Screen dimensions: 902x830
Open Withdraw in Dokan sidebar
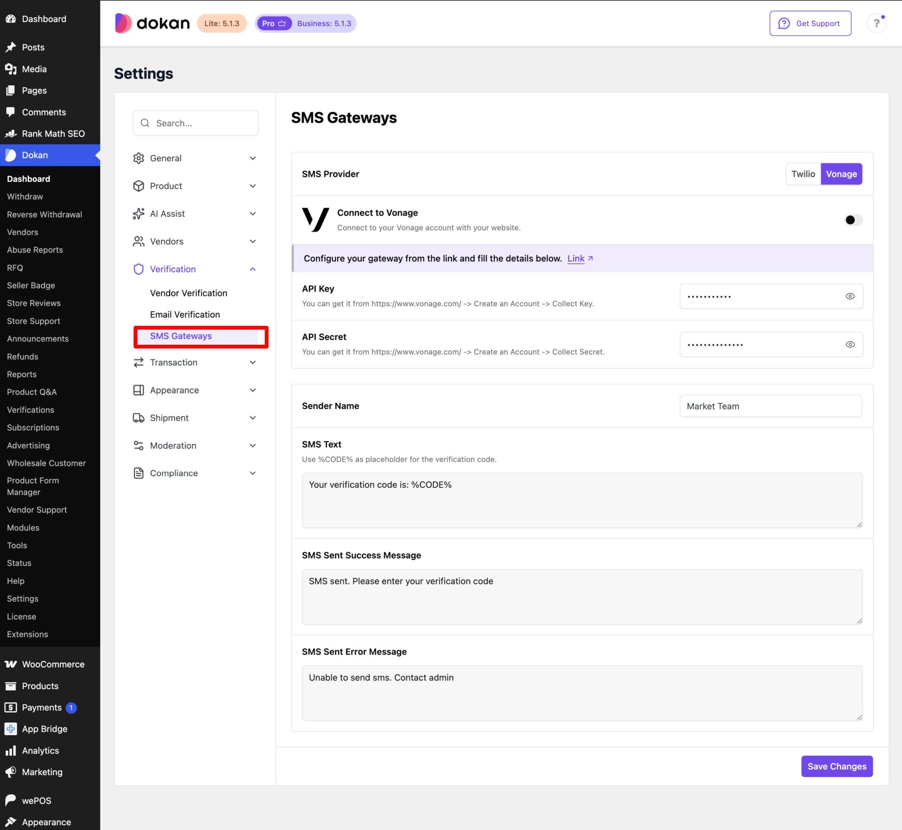pyautogui.click(x=25, y=197)
